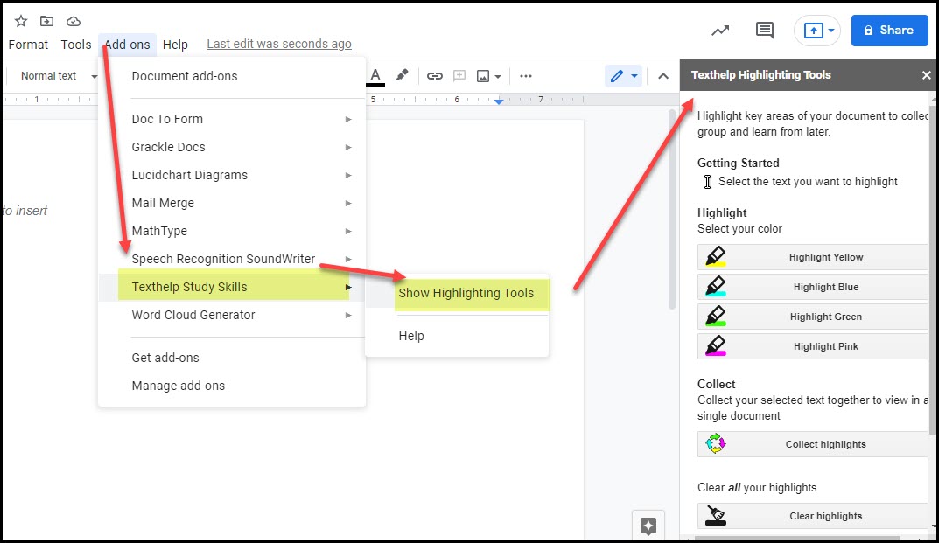Open the activity dashboard trend icon
Viewport: 939px width, 543px height.
point(720,31)
